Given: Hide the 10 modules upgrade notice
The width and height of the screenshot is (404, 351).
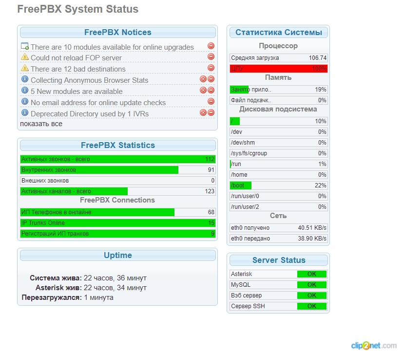Looking at the screenshot, I should point(211,46).
